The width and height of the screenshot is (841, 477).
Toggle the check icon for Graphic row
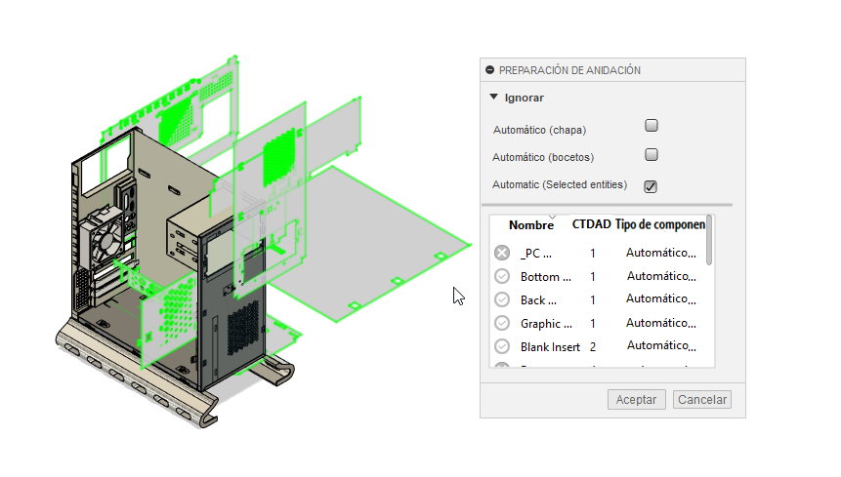(502, 323)
